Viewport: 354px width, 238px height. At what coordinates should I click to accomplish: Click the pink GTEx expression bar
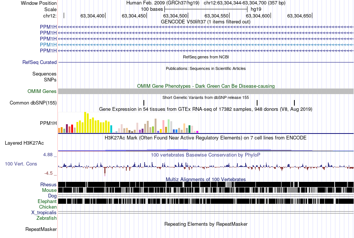(164, 126)
